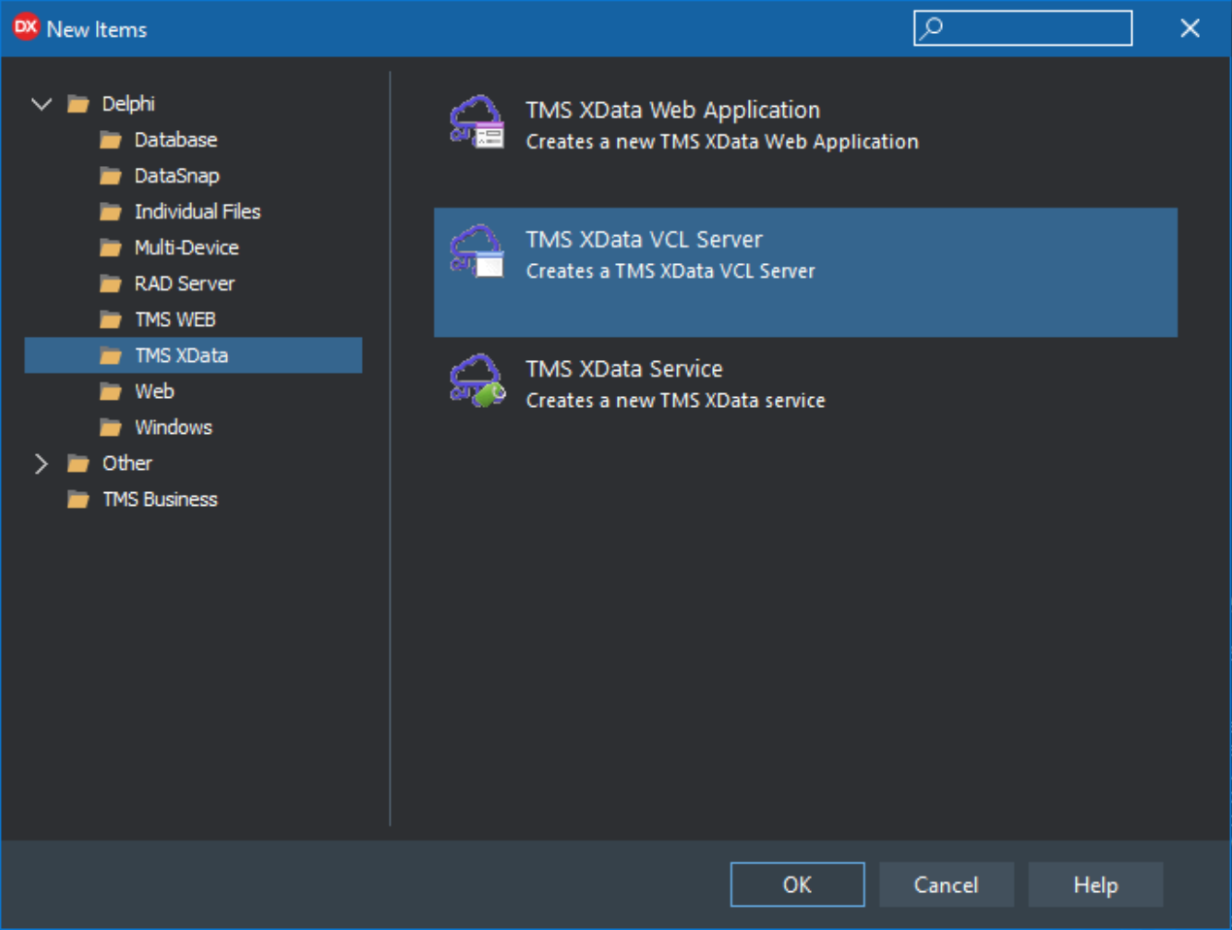Select Individual Files category label
The image size is (1232, 930).
197,212
